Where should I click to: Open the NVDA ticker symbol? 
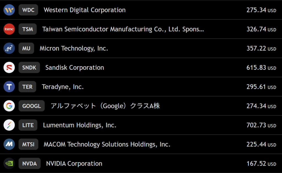click(29, 164)
